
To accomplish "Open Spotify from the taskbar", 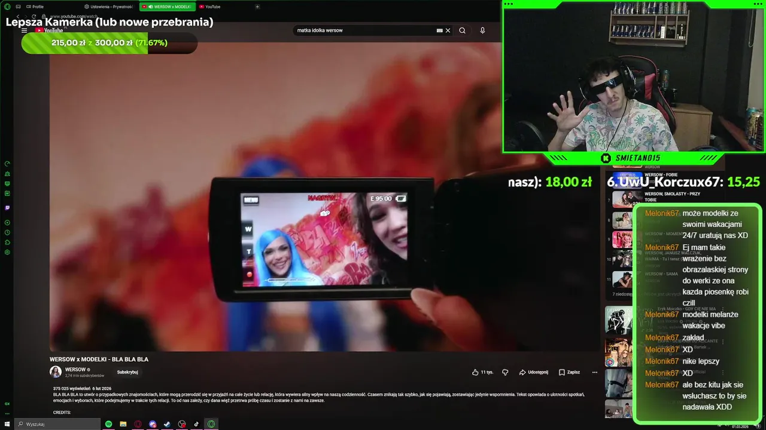I will 108,424.
